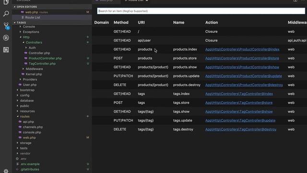Click the Method column header
This screenshot has height=173, width=307.
point(121,23)
